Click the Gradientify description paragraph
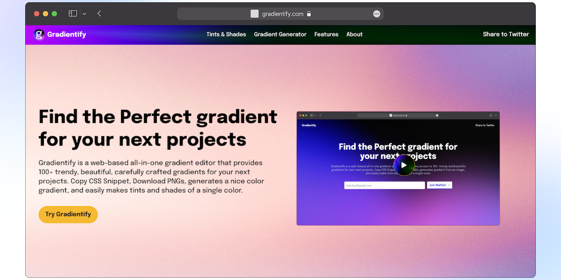The width and height of the screenshot is (561, 280). [x=151, y=177]
